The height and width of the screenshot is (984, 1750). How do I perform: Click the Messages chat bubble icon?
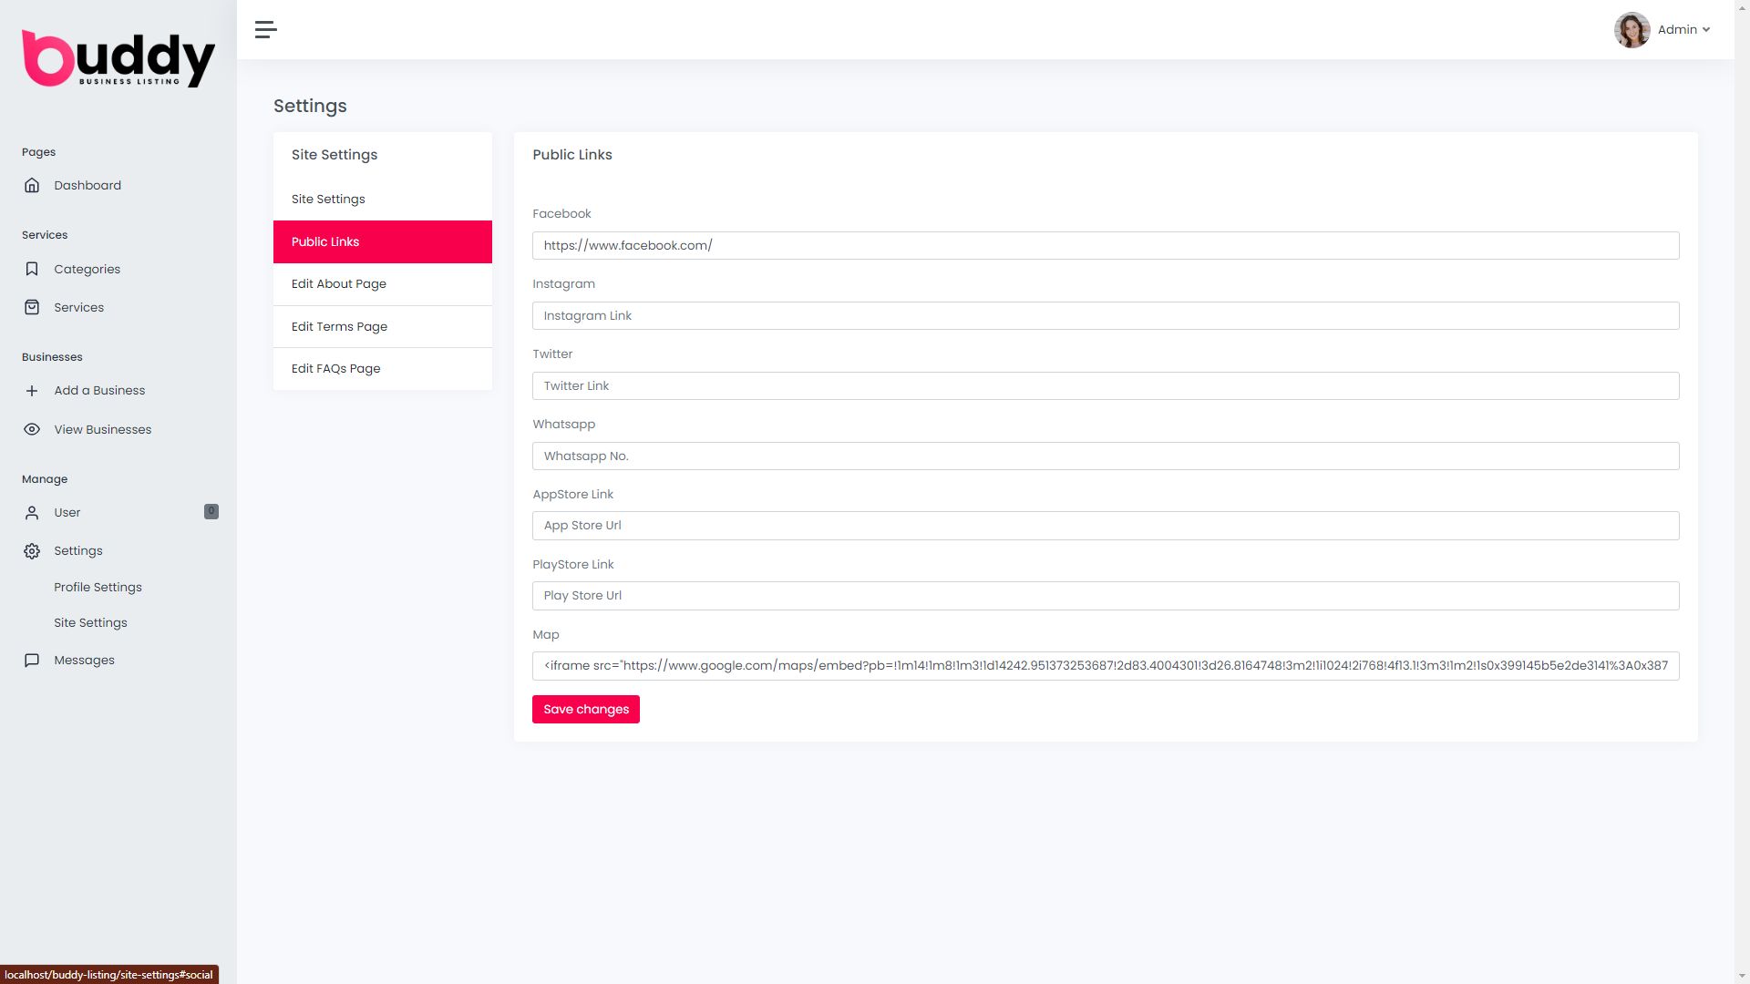32,661
